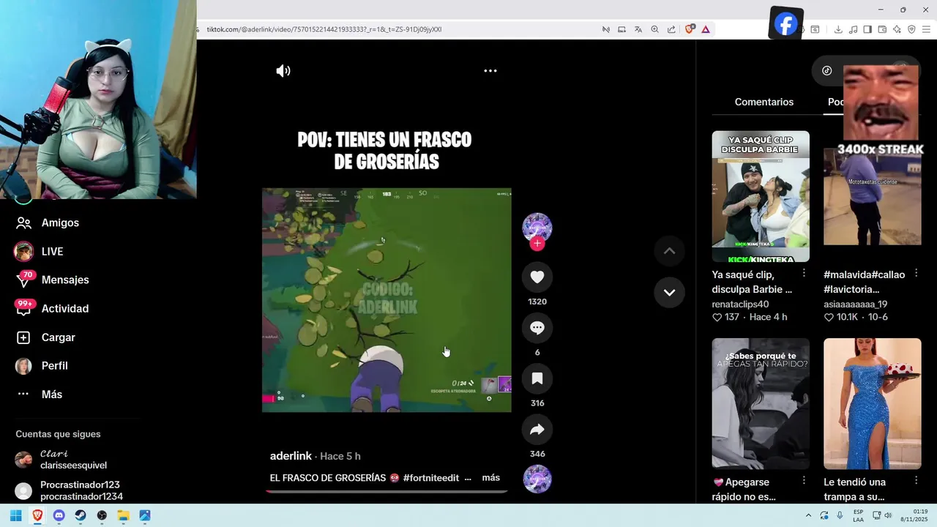Open the music note media control icon

point(853,29)
